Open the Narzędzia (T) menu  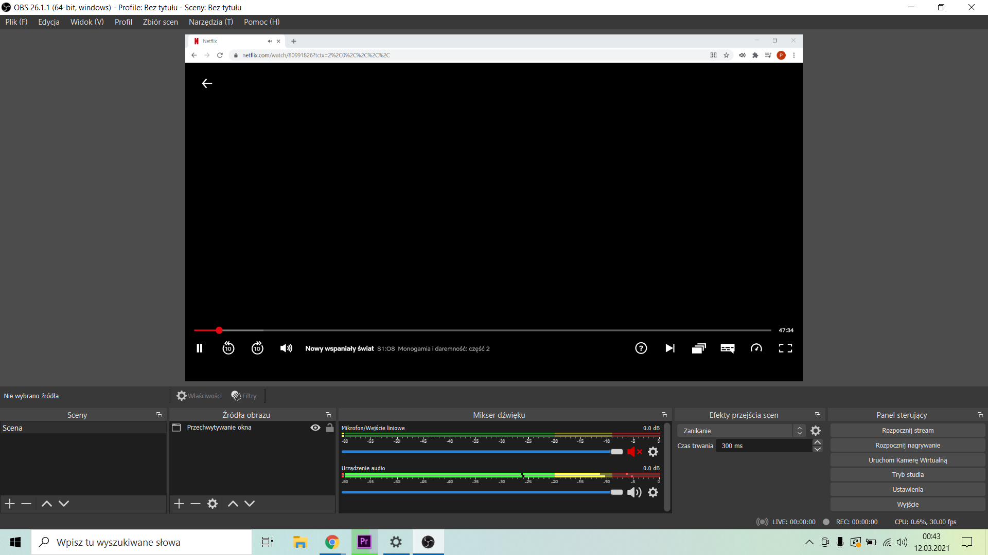(x=210, y=22)
